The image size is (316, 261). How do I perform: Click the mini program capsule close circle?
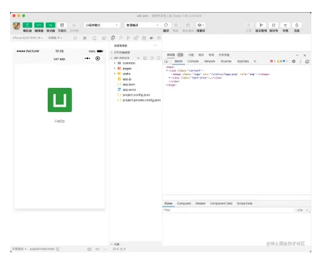click(97, 58)
